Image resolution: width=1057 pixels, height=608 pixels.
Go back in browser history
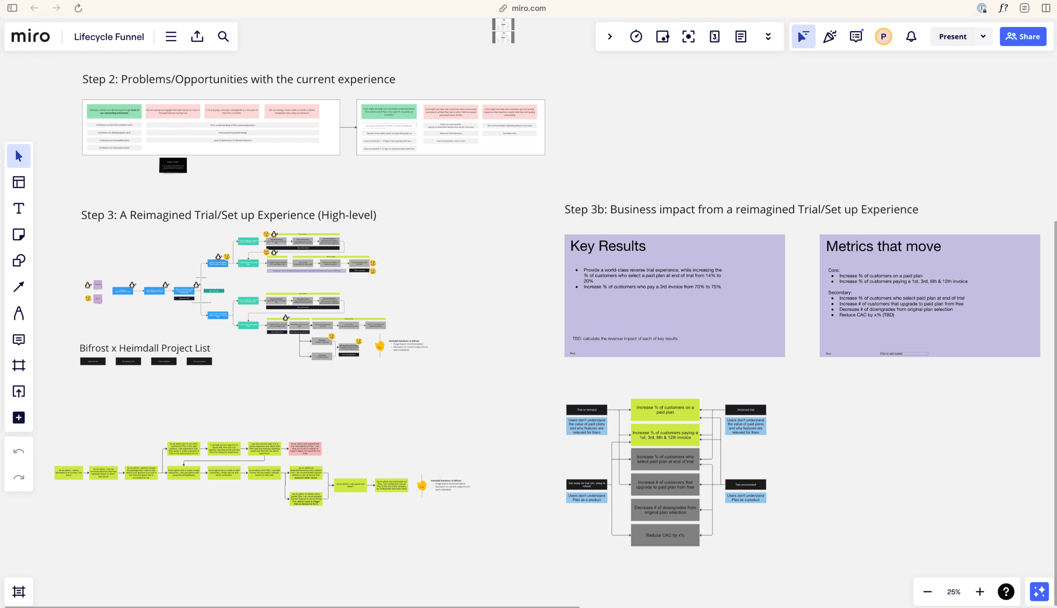coord(34,8)
